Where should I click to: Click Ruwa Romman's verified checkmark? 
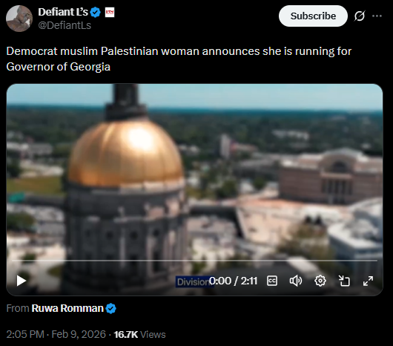tap(110, 309)
